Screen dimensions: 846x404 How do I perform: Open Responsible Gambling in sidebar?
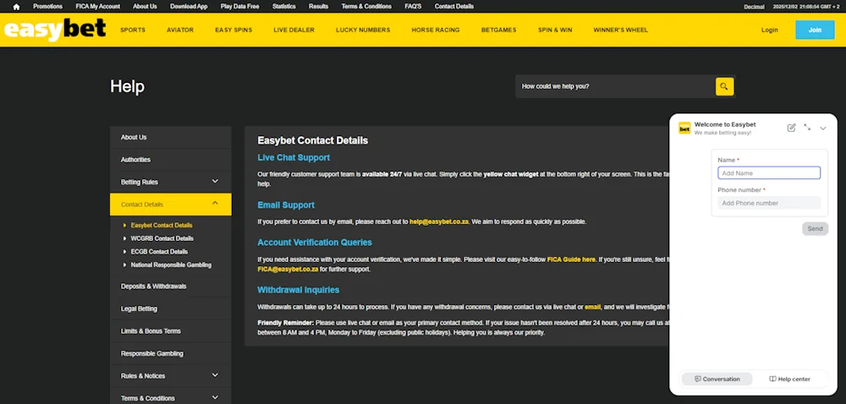171,353
